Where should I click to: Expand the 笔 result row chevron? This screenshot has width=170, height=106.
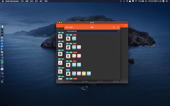(118, 64)
